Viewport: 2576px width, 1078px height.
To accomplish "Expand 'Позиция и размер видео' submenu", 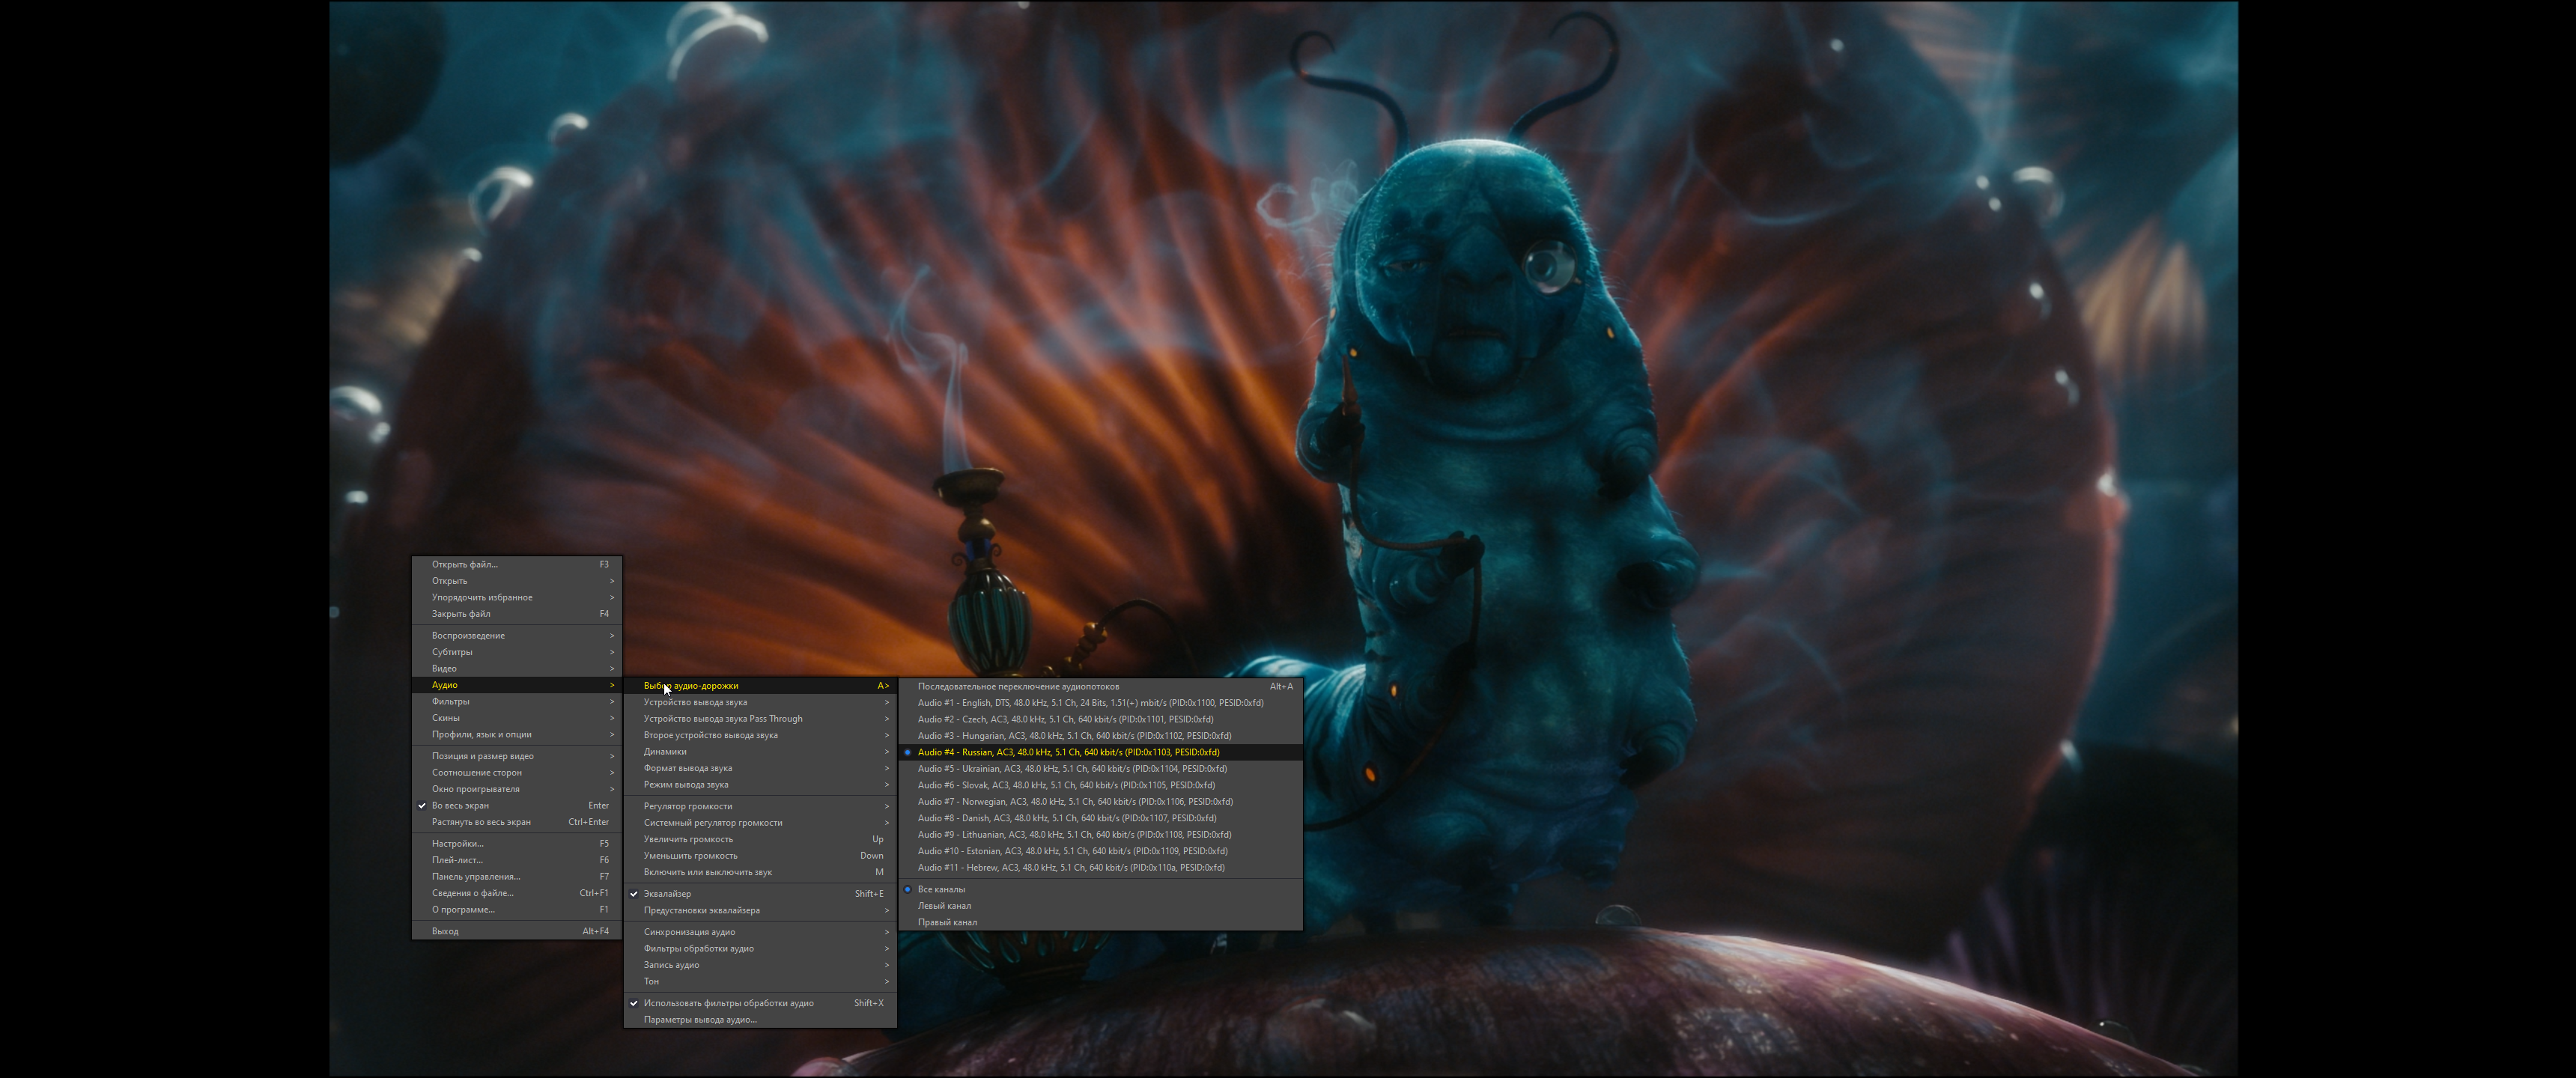I will [517, 756].
